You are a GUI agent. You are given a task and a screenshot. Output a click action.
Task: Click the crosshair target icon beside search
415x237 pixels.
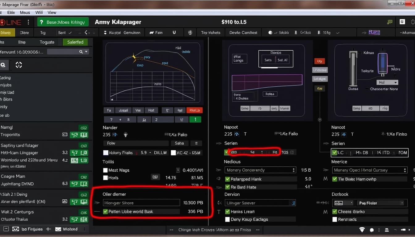pyautogui.click(x=19, y=65)
